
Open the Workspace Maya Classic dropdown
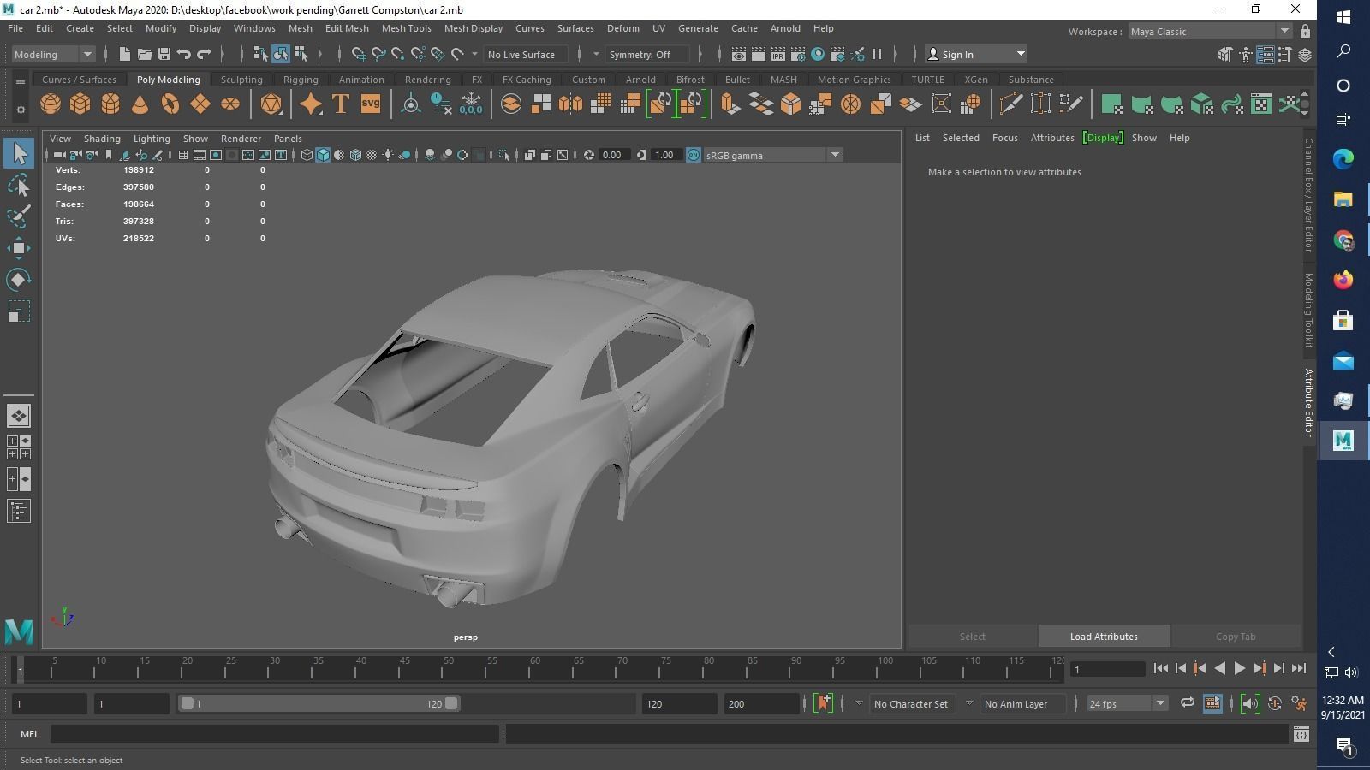pos(1210,32)
